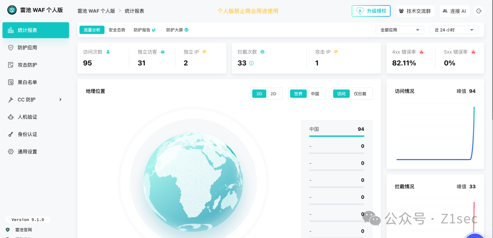
Task: Open 统计报表 in the sidebar
Action: click(x=36, y=30)
